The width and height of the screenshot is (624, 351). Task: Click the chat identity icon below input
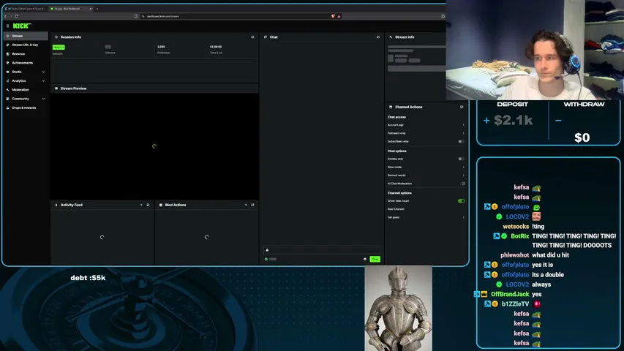[x=266, y=259]
